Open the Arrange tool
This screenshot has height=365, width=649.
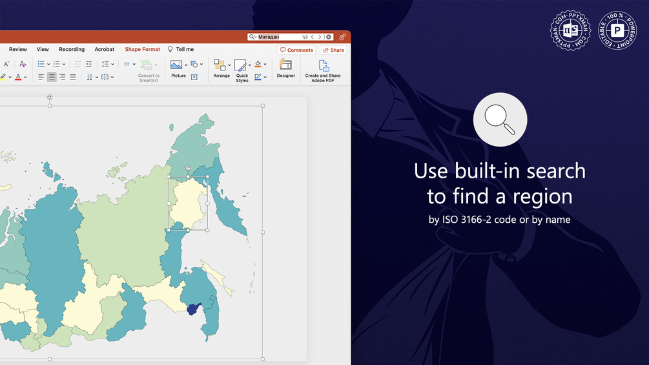[221, 68]
